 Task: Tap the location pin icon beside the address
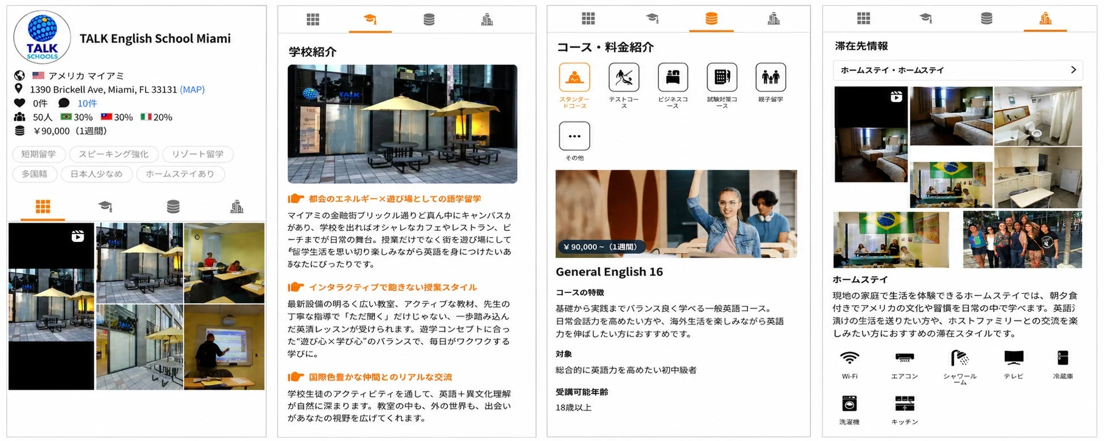click(x=19, y=89)
